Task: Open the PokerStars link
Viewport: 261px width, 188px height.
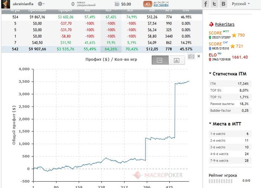Action: 224,24
